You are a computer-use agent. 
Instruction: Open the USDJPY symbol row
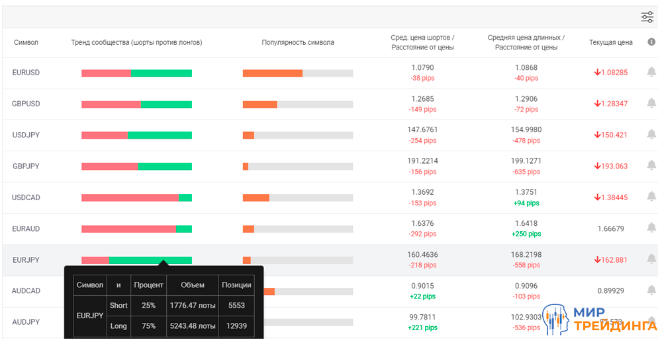(x=26, y=135)
